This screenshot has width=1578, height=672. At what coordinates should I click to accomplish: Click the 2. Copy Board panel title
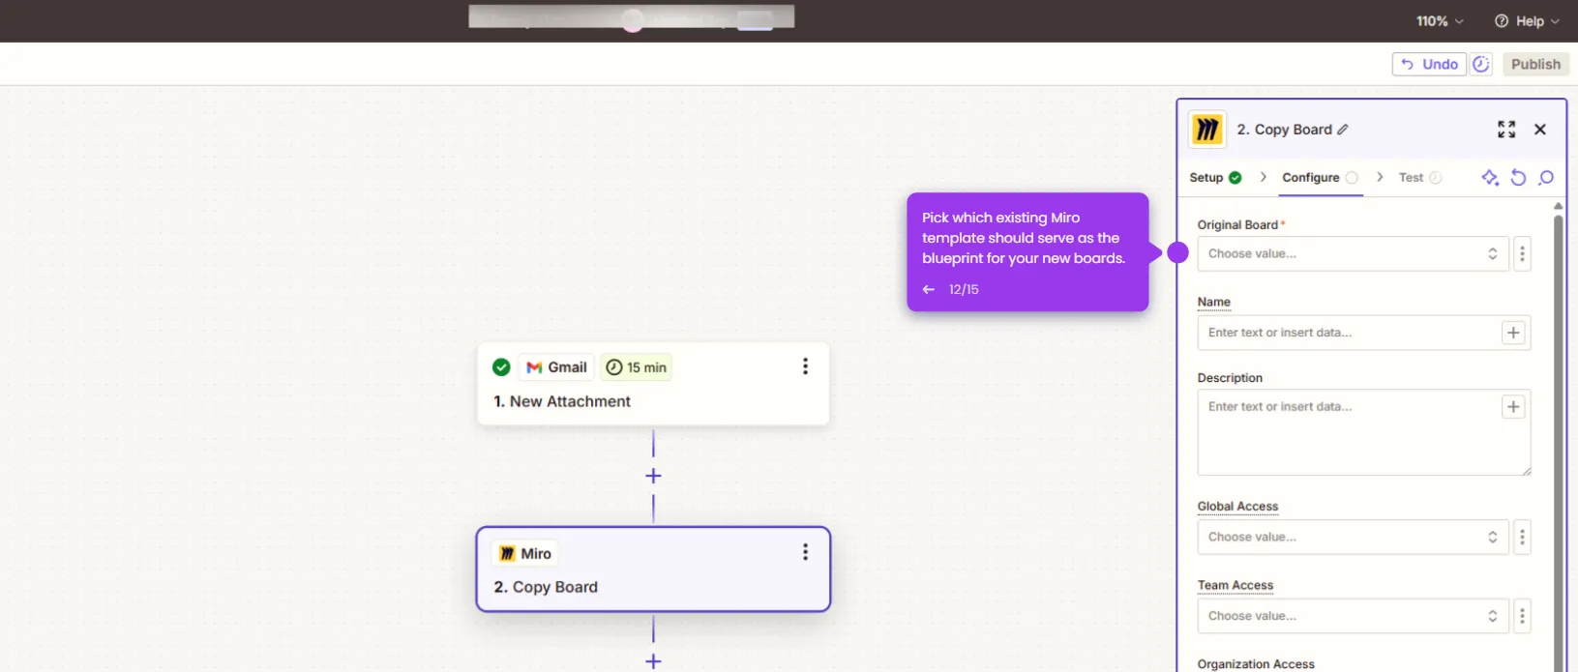tap(1284, 130)
